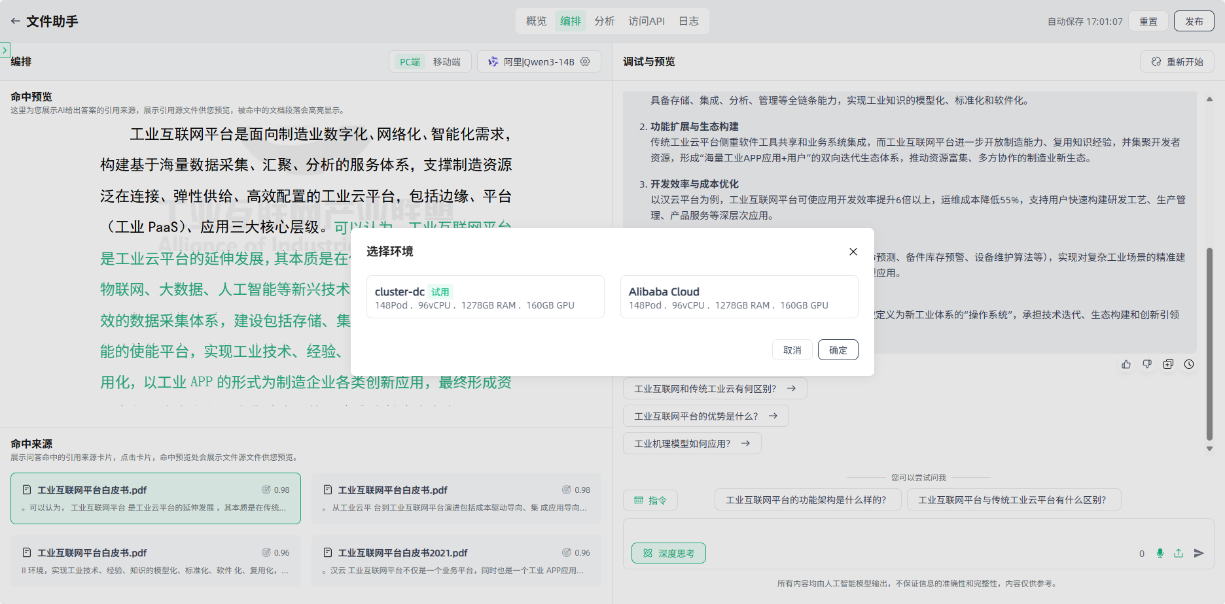This screenshot has height=604, width=1225.
Task: Switch preview to PC端 mode
Action: [x=410, y=61]
